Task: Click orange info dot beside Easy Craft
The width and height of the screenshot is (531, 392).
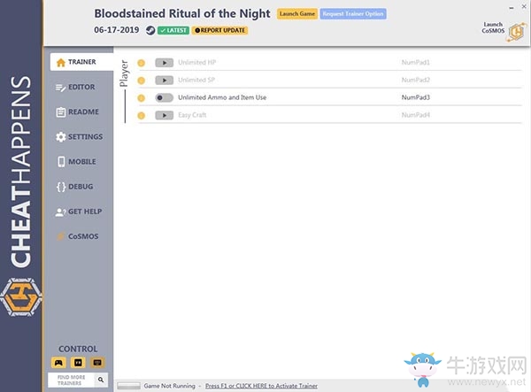Action: (142, 116)
